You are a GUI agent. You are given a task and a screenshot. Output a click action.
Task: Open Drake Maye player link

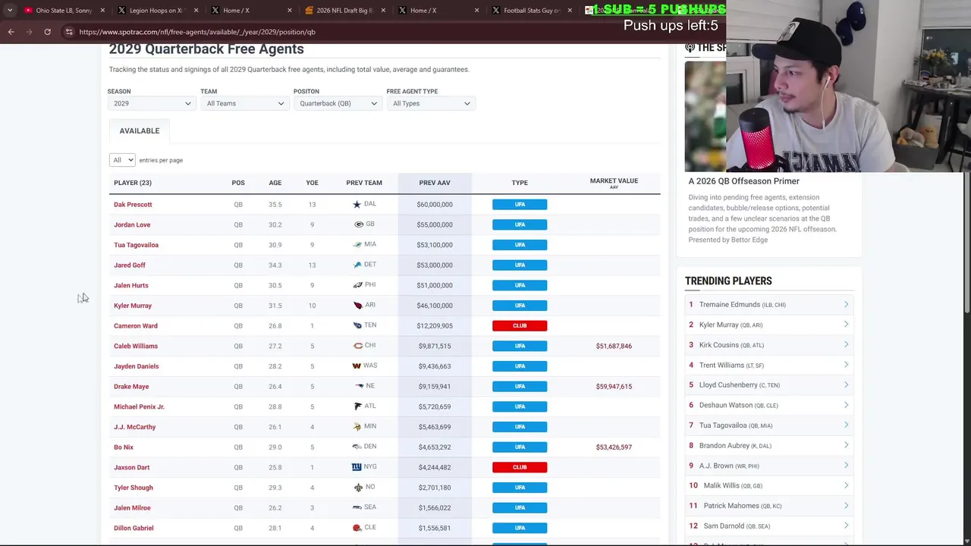(x=131, y=387)
